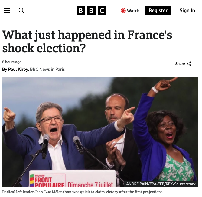Click the Share label
Image resolution: width=202 pixels, height=197 pixels.
180,64
